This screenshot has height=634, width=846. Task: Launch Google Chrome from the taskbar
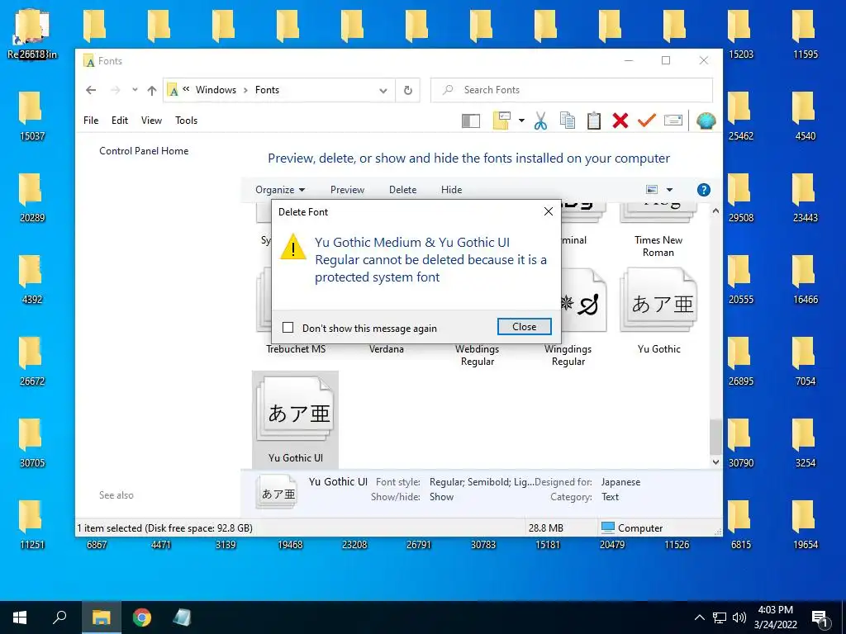[142, 617]
